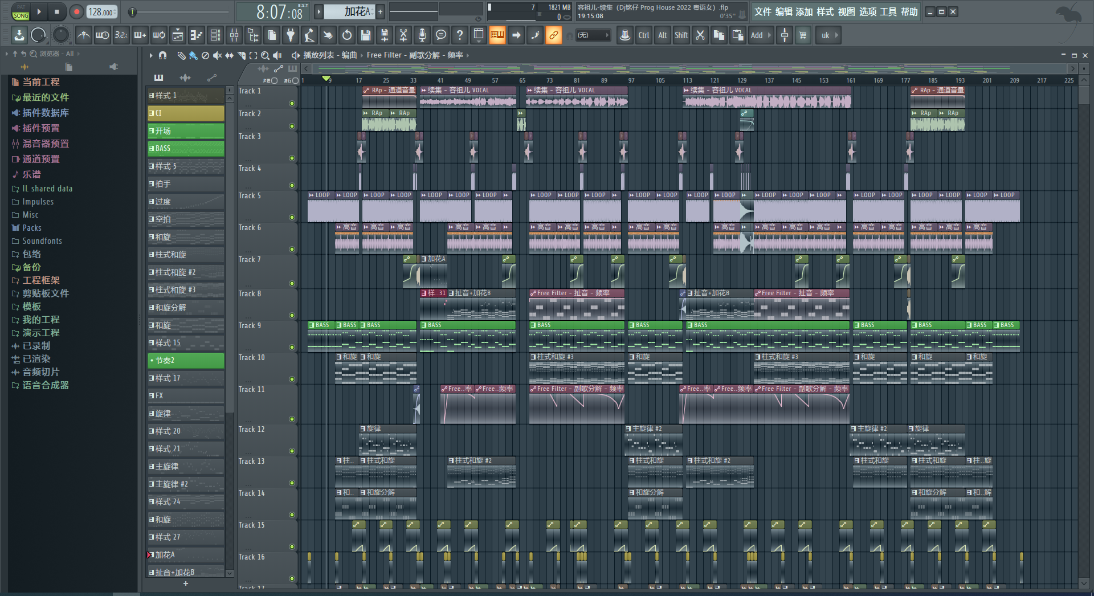Select the paint brush tool in the playlist
The height and width of the screenshot is (596, 1094).
[193, 55]
